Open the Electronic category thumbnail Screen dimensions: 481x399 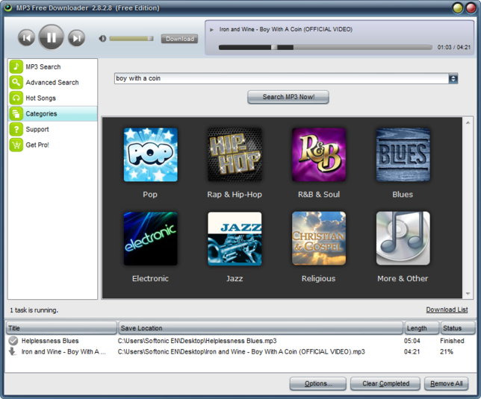150,239
